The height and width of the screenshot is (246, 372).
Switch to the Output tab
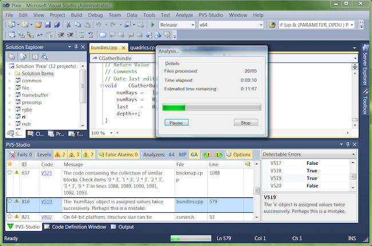123,227
